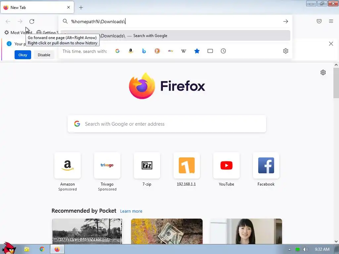Search this time with Amazon icon

[x=130, y=51]
